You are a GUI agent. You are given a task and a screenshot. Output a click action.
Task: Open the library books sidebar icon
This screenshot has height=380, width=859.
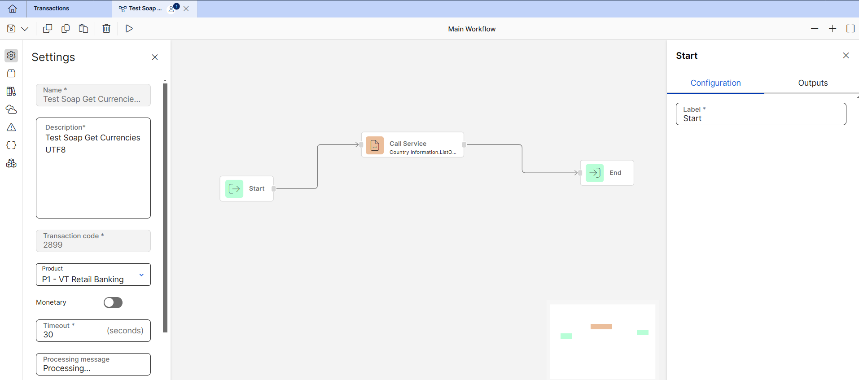pyautogui.click(x=11, y=92)
